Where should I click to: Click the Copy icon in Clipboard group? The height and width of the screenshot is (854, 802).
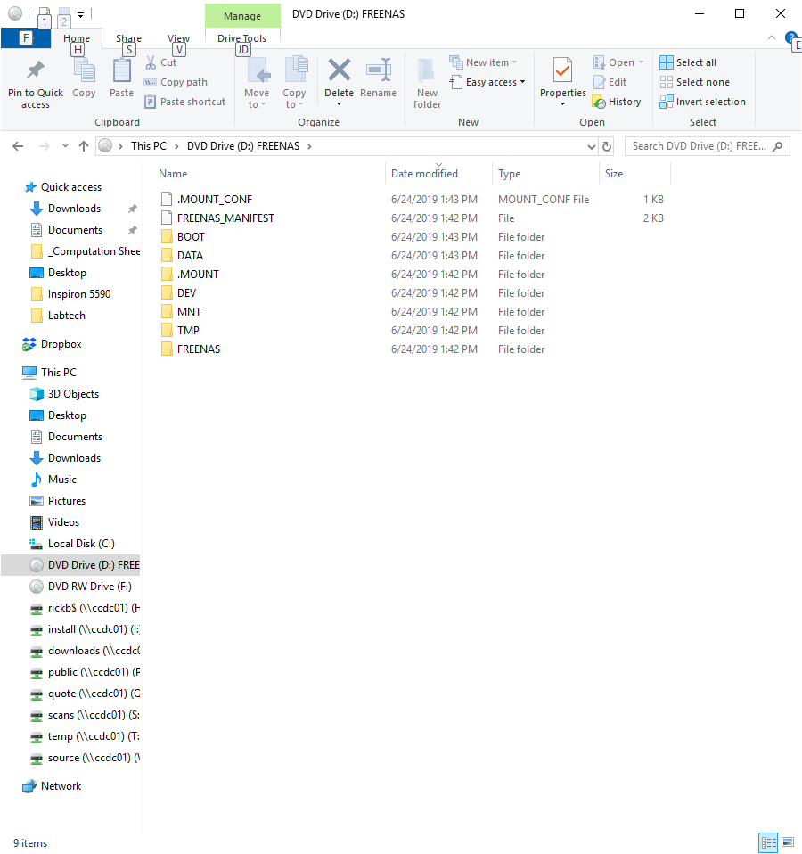click(84, 70)
